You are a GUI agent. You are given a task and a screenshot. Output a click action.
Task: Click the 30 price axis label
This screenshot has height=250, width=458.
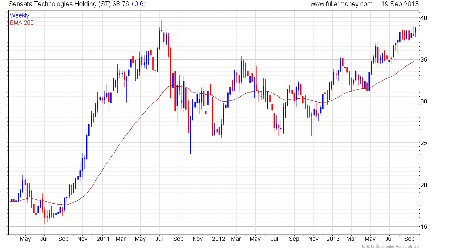pyautogui.click(x=423, y=102)
